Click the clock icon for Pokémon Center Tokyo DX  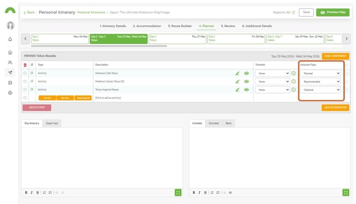click(x=293, y=81)
